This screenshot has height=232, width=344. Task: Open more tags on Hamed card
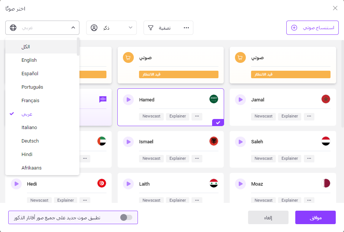click(x=197, y=116)
